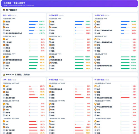The width and height of the screenshot is (139, 134).
Task: Click the 55.6% value
Action: (x=42, y=127)
